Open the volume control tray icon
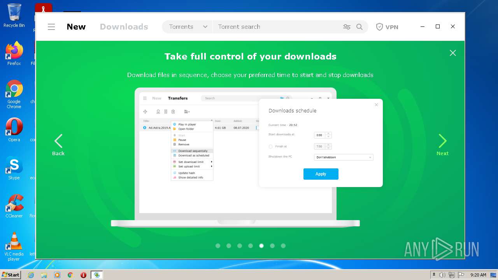The image size is (498, 280). [x=442, y=275]
